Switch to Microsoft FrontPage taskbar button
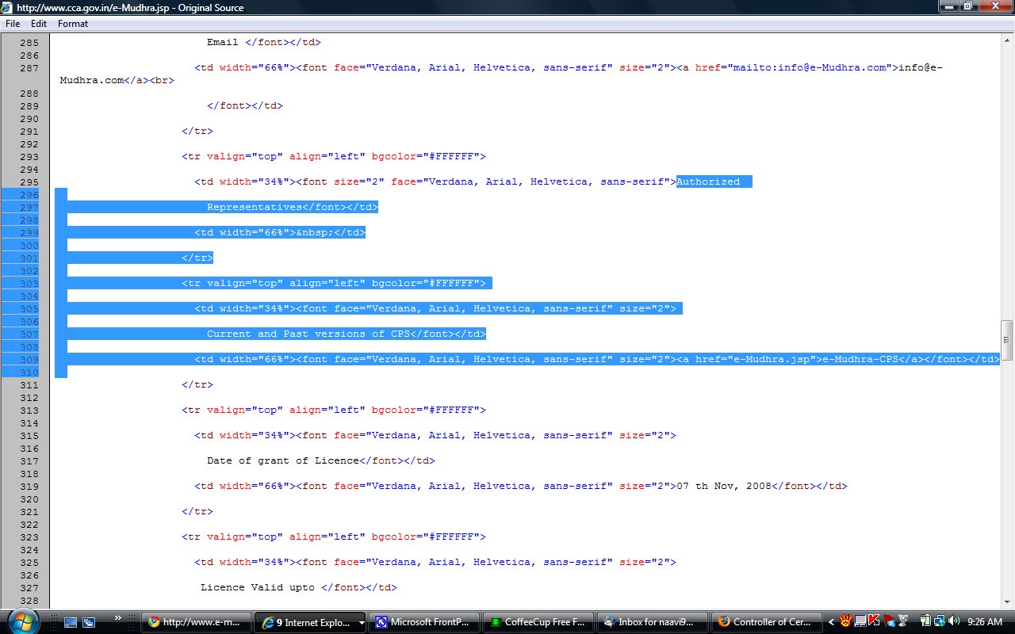1015x634 pixels. click(426, 623)
